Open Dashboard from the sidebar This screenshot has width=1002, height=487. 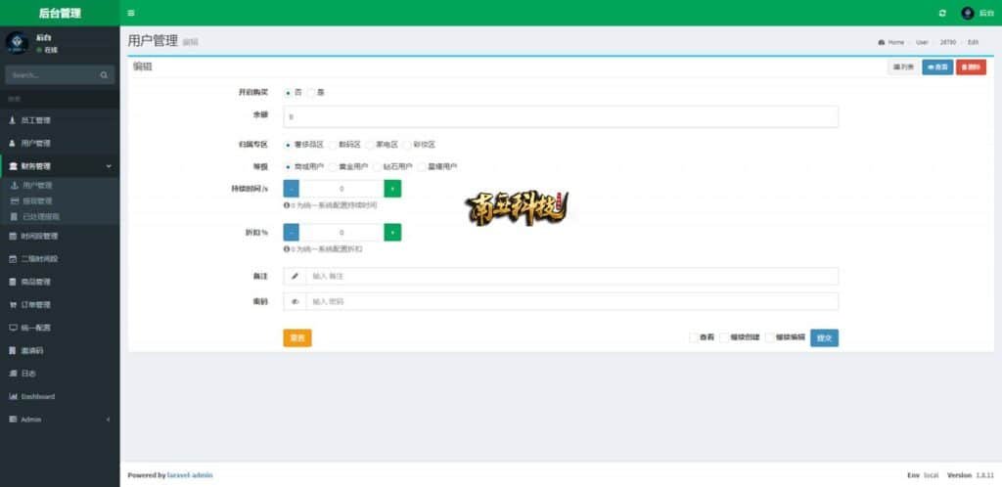(x=37, y=397)
